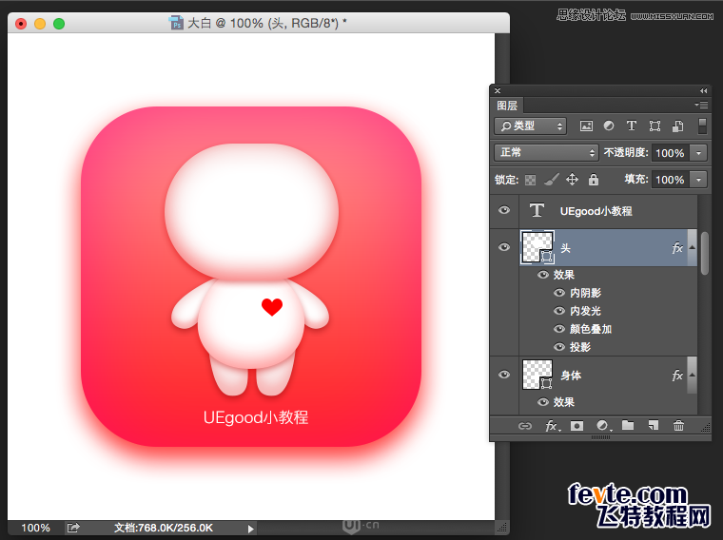This screenshot has width=723, height=540.
Task: Add layer mask from bottom bar
Action: pyautogui.click(x=576, y=426)
